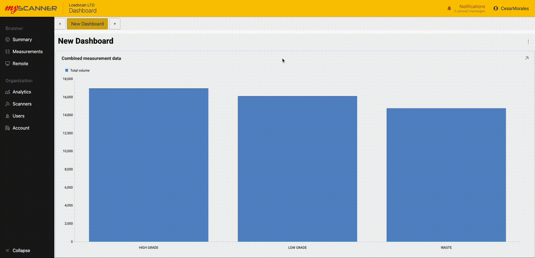Click the Analytics chart icon
The width and height of the screenshot is (535, 258).
tap(8, 92)
